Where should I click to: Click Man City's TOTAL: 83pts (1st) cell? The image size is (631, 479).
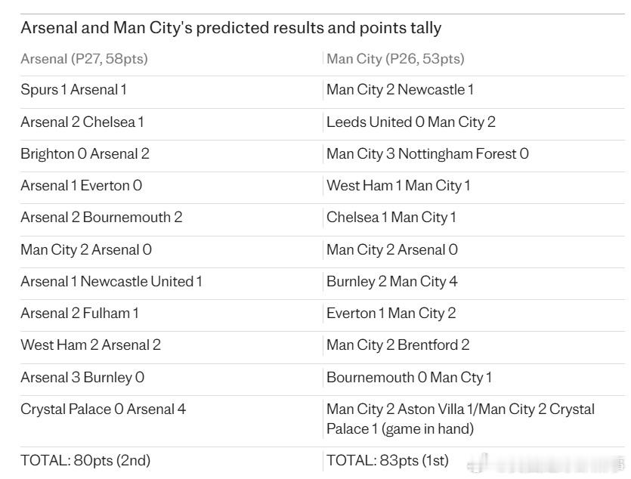[387, 460]
